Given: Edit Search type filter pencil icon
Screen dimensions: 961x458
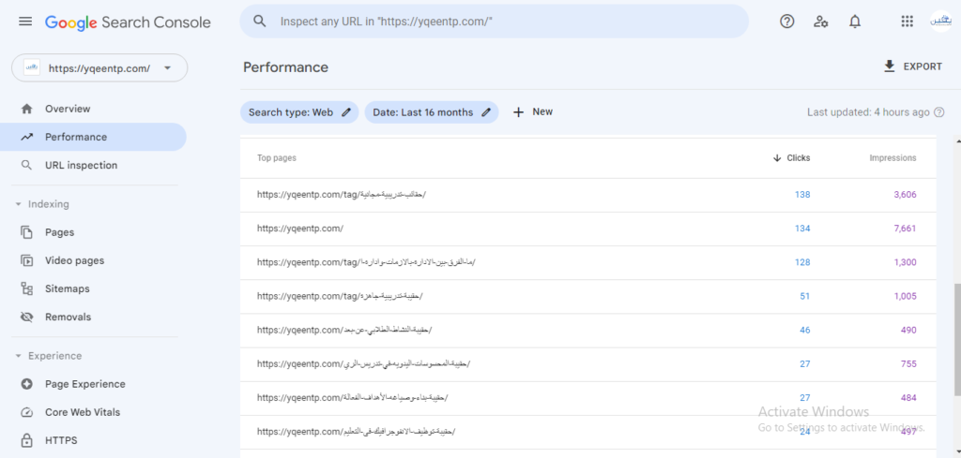Looking at the screenshot, I should 346,112.
